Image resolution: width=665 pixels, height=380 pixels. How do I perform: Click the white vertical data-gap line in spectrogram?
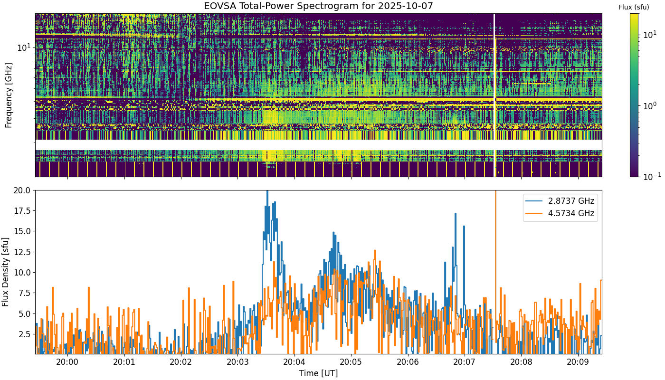coord(494,95)
